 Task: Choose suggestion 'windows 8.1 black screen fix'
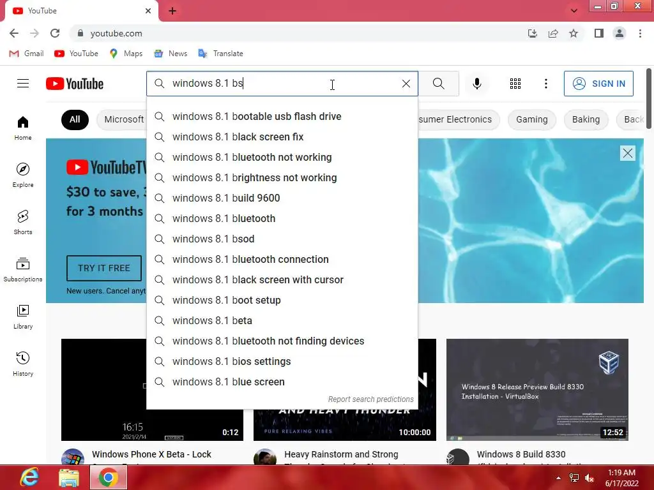[x=282, y=137]
